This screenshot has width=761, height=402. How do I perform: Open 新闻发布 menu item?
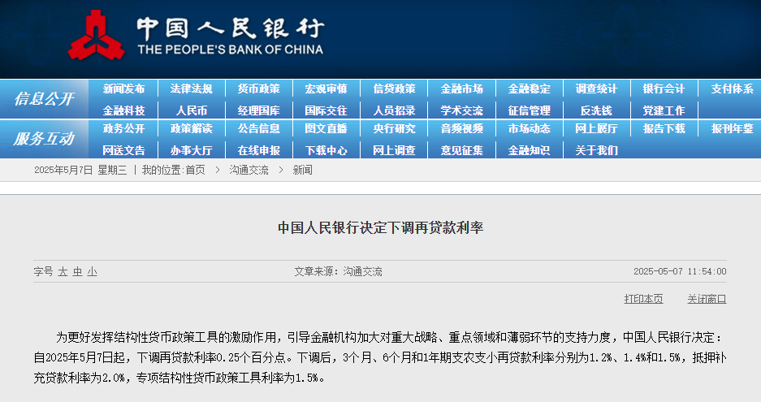[123, 89]
